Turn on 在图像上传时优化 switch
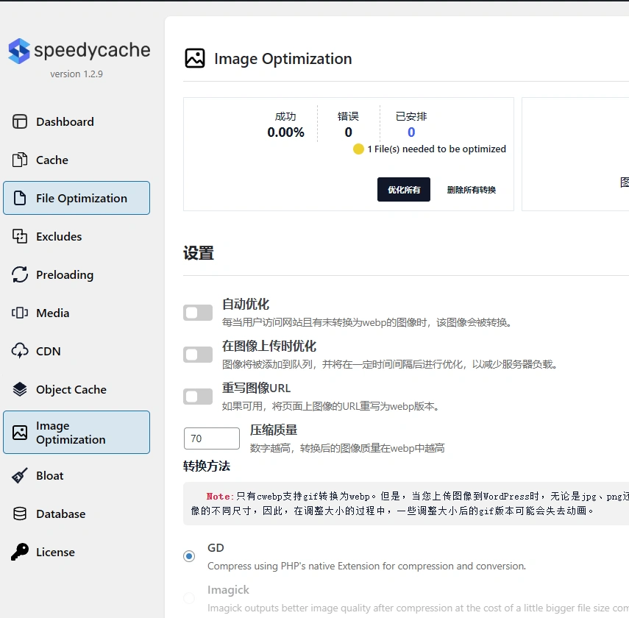This screenshot has width=629, height=618. 197,354
